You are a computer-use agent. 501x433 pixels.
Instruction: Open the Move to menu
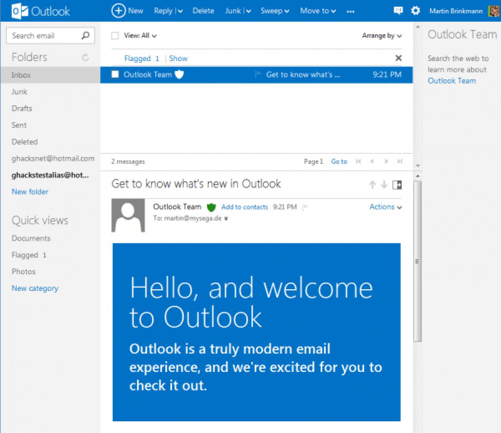tap(317, 10)
